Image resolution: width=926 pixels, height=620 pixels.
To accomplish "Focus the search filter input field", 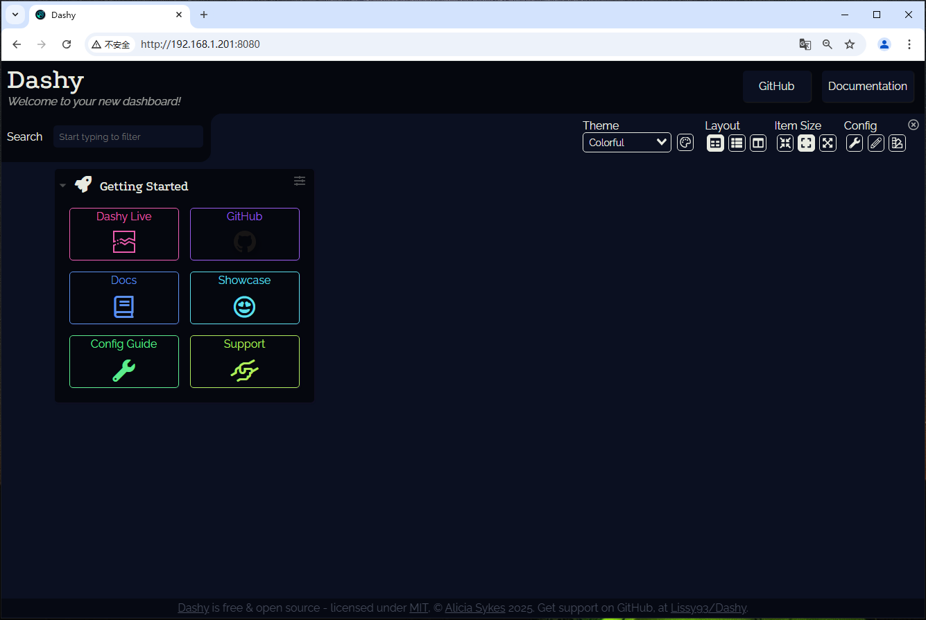I will pos(128,136).
